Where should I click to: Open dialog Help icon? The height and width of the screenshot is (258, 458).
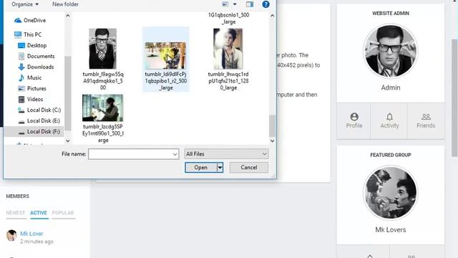pos(265,4)
